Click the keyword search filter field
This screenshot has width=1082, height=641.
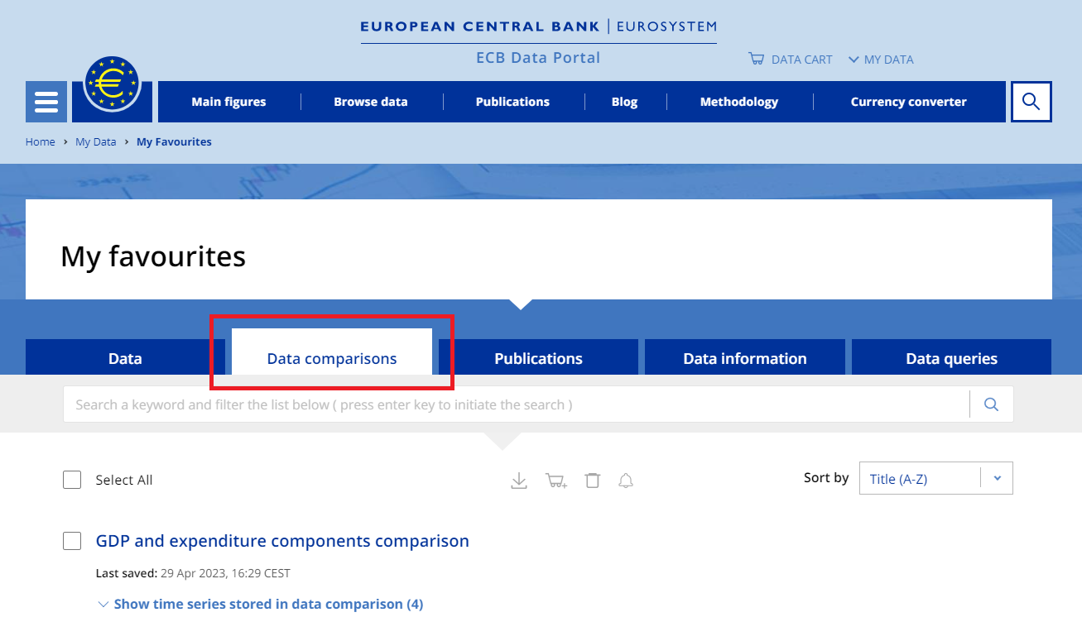pos(513,404)
